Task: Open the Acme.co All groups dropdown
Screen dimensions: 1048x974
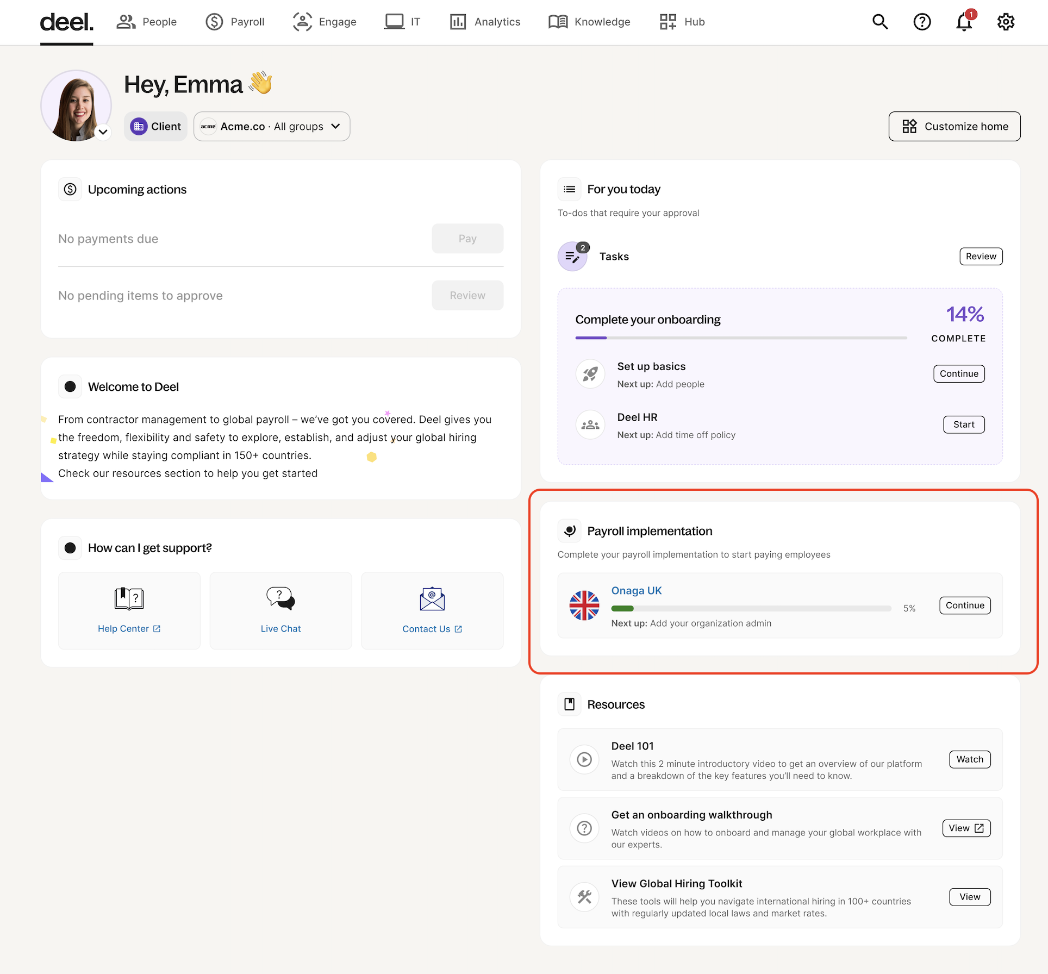Action: coord(272,127)
